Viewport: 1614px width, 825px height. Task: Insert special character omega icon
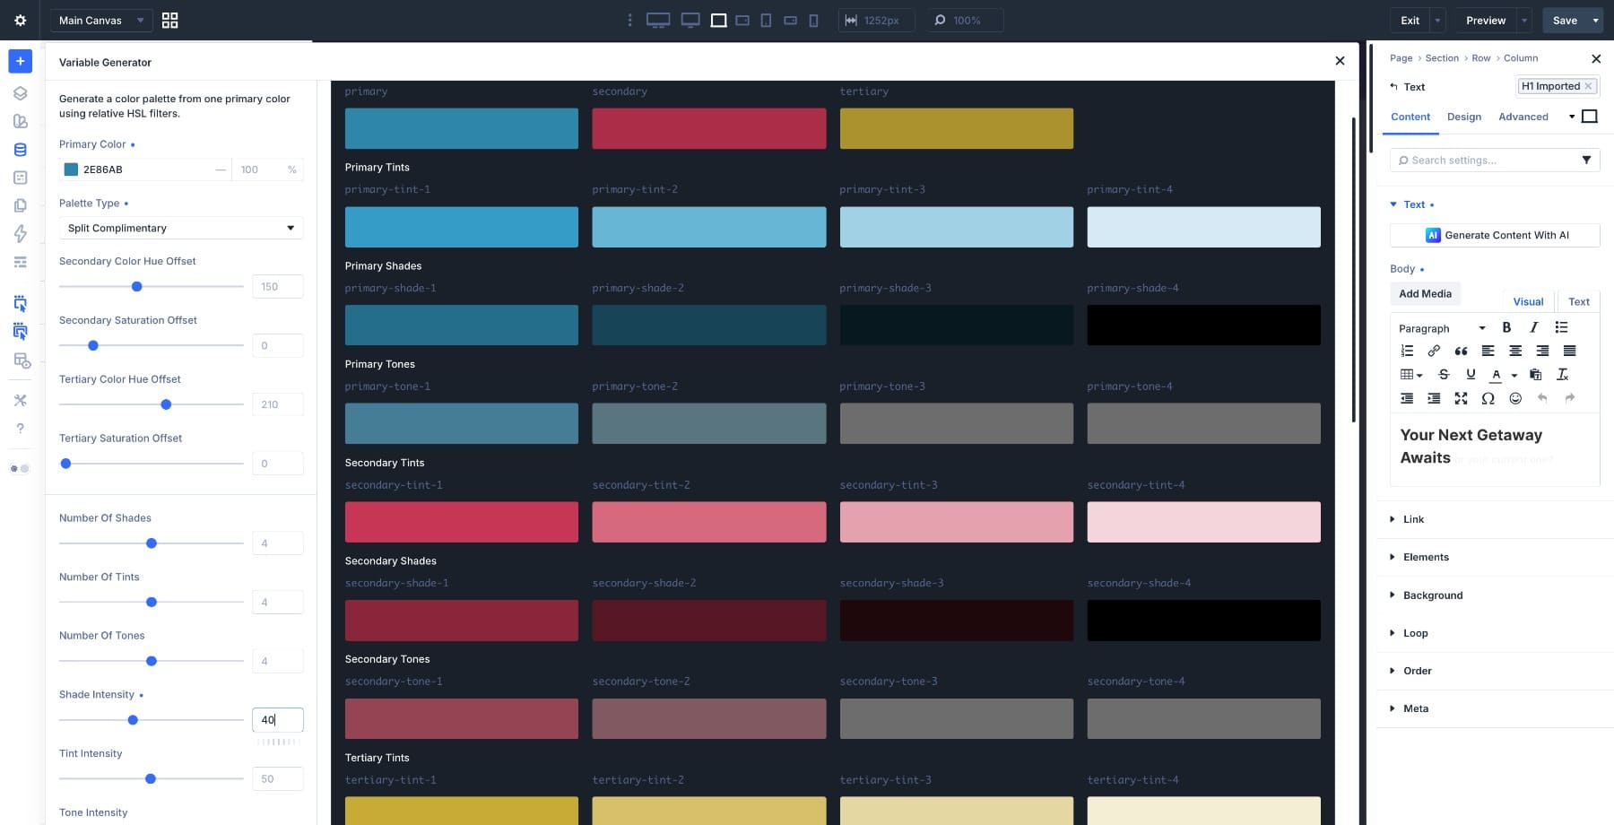coord(1488,398)
